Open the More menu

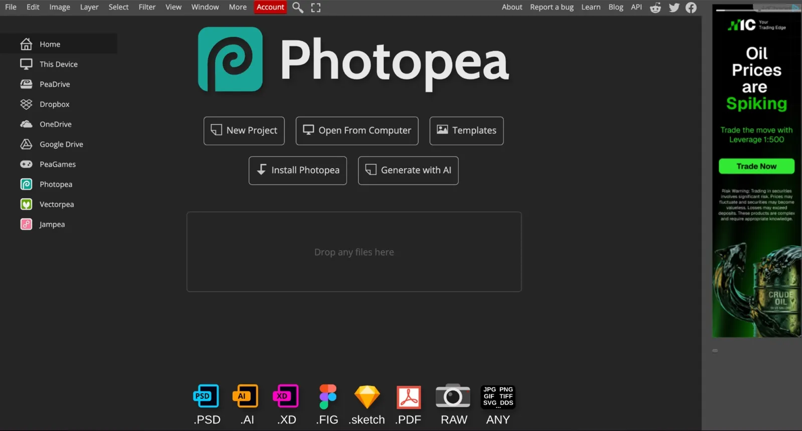tap(238, 7)
